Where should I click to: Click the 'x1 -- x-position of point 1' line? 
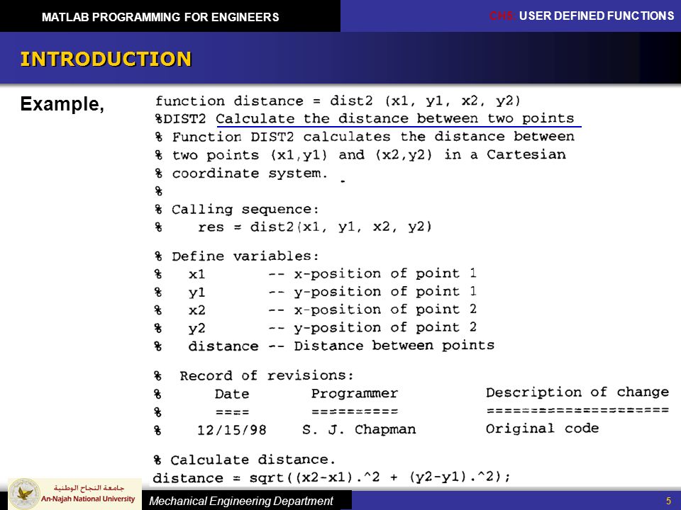coord(333,273)
